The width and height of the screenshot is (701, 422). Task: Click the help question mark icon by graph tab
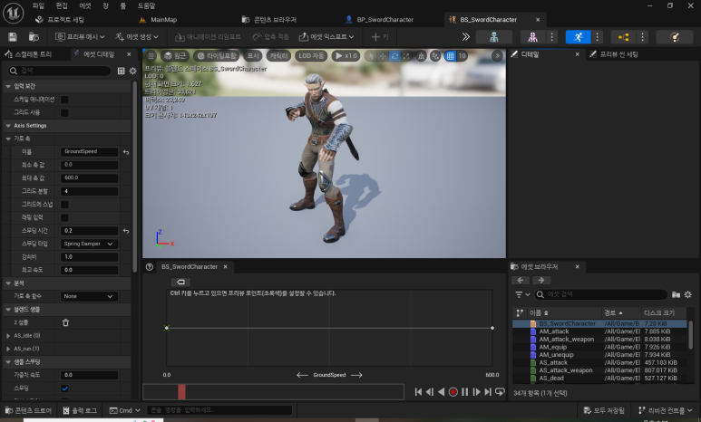click(x=150, y=266)
